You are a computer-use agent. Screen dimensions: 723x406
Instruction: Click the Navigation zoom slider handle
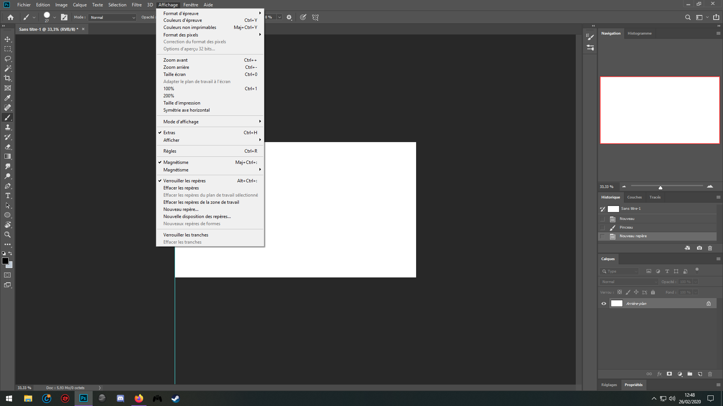tap(660, 188)
